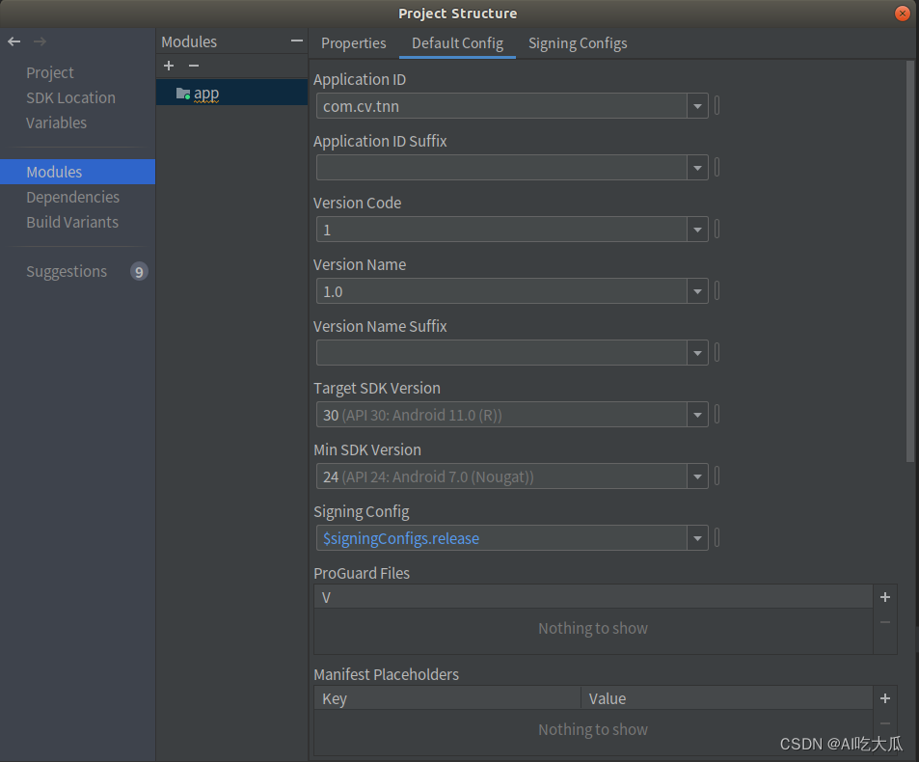
Task: Go to SDK Location settings
Action: click(x=70, y=97)
